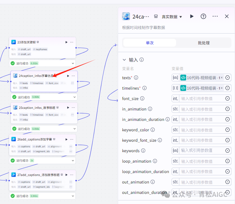Open more options for node 25caption_infos_故事标题
This screenshot has height=204, width=235.
tap(73, 108)
